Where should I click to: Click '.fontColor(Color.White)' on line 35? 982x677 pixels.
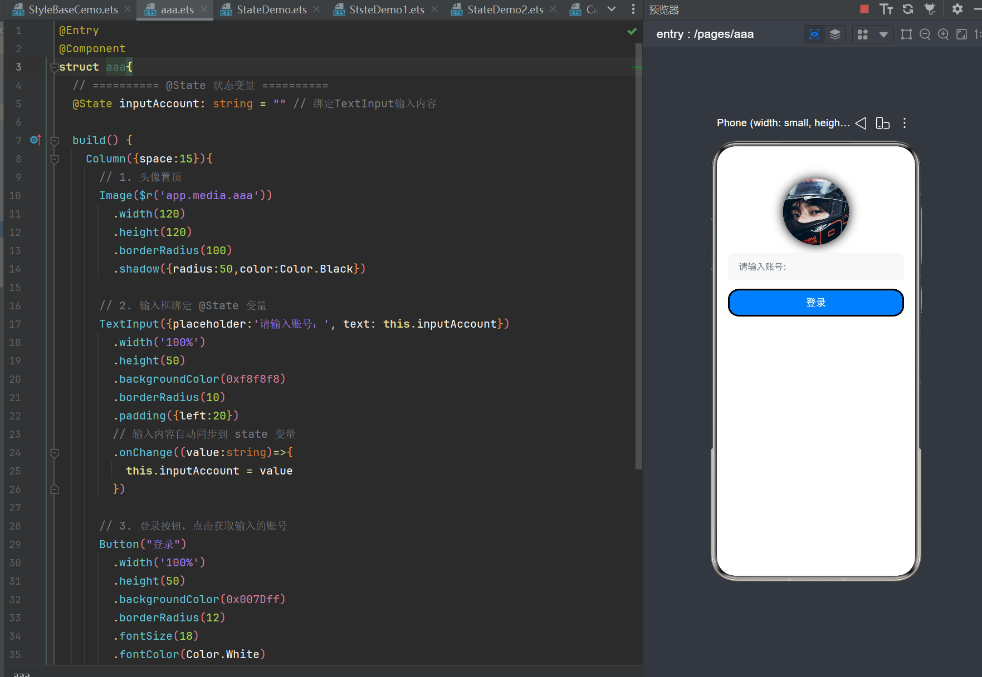click(x=189, y=655)
